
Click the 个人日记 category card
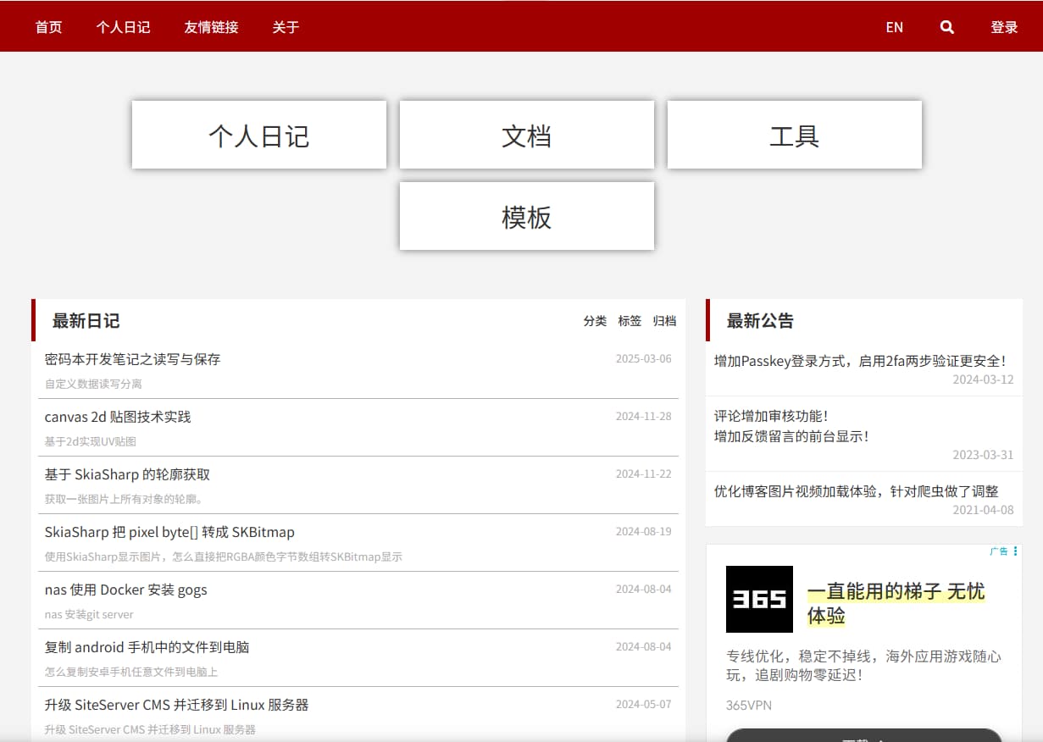[x=258, y=135]
